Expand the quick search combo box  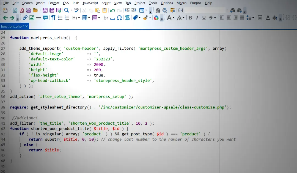coord(227,10)
